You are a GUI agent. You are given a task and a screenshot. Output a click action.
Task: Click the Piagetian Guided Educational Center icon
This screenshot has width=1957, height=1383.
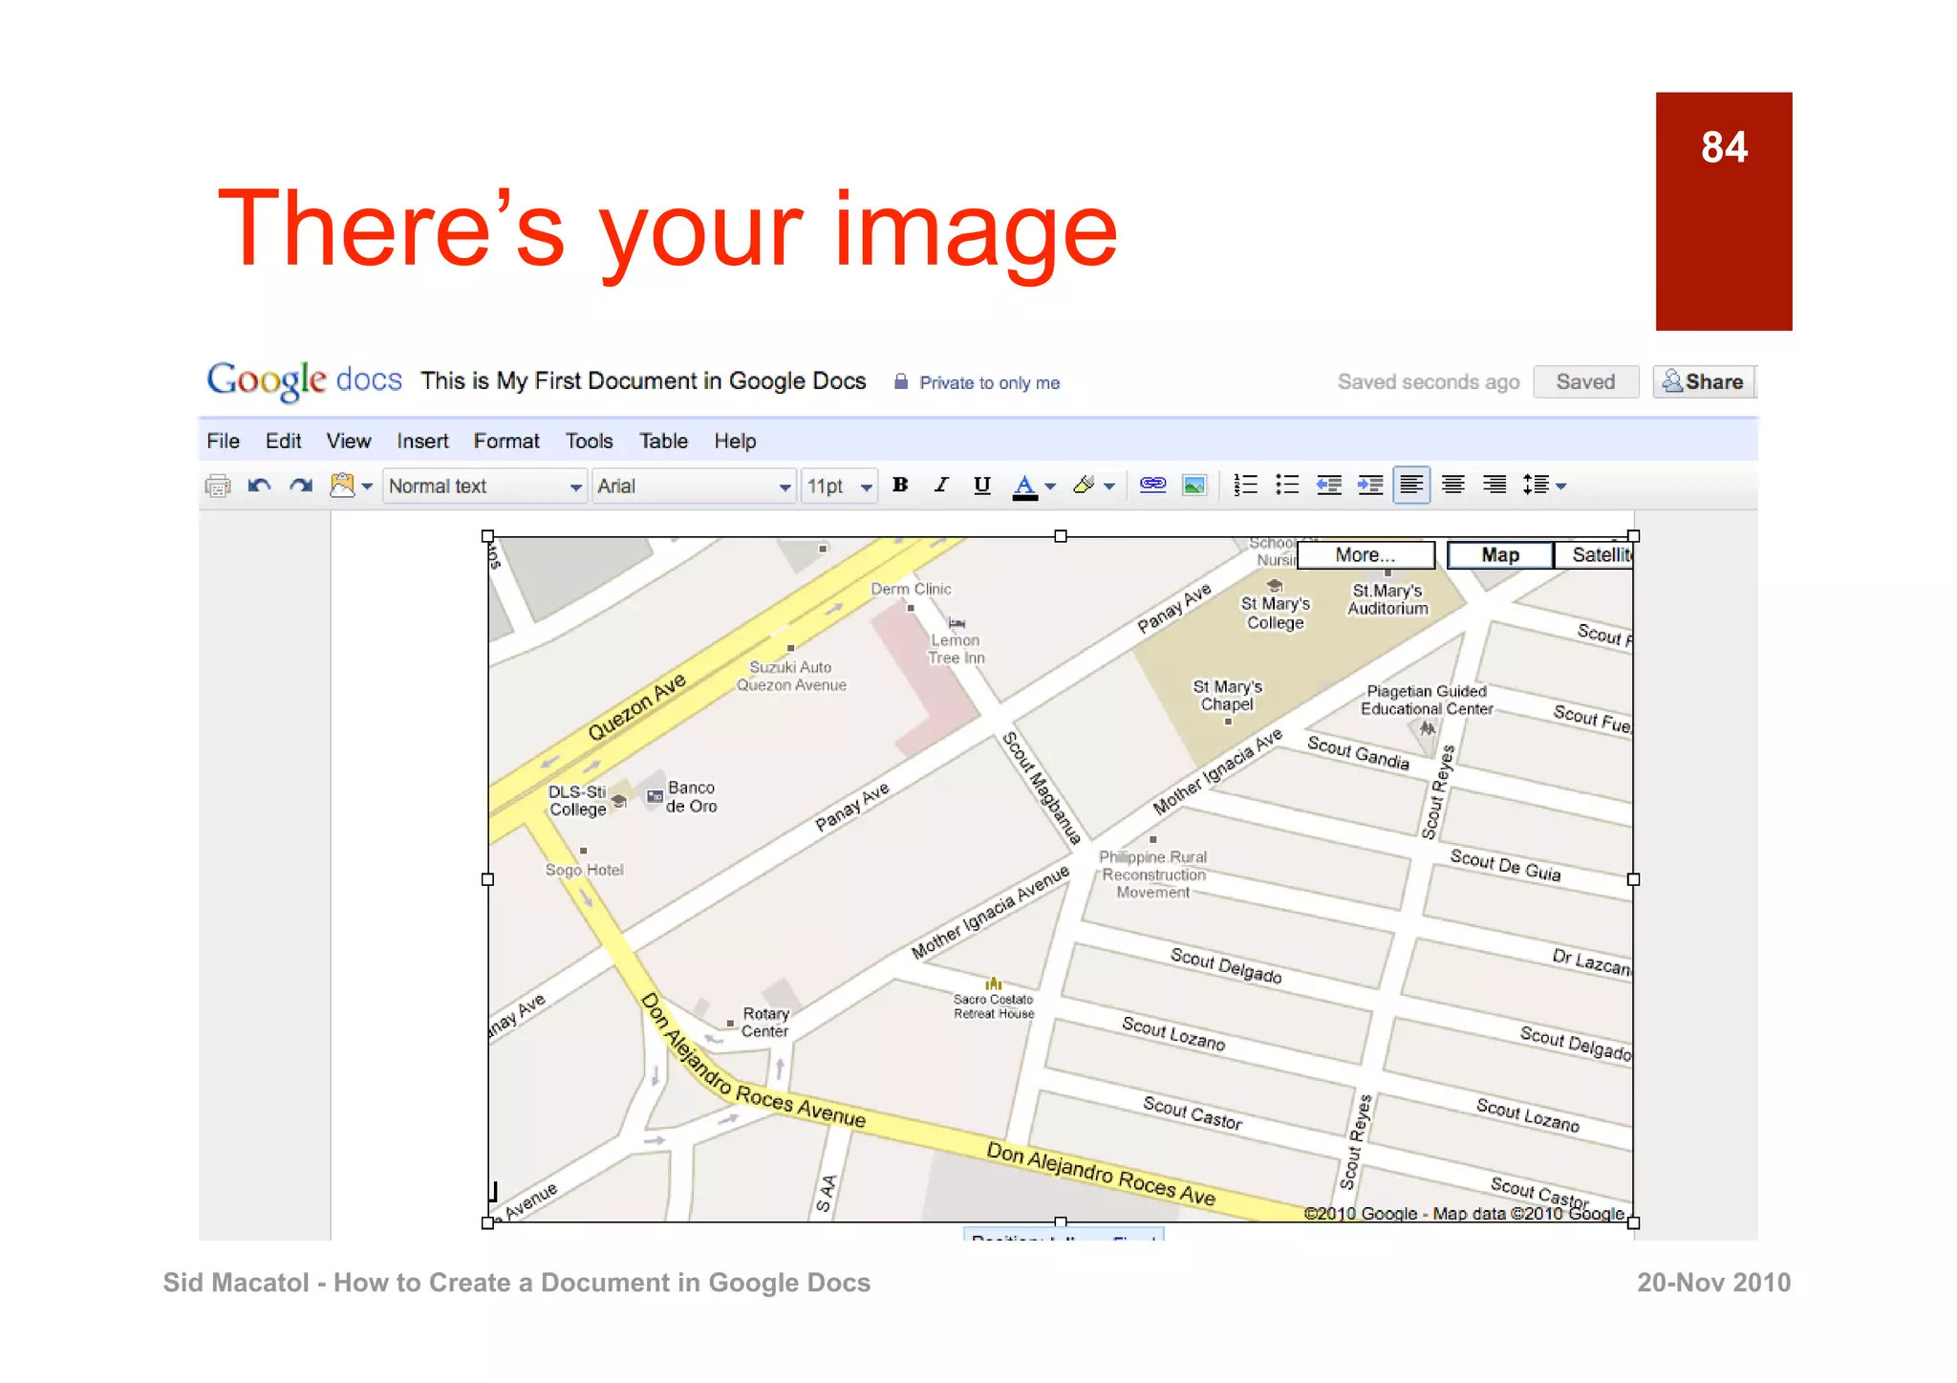pyautogui.click(x=1428, y=728)
